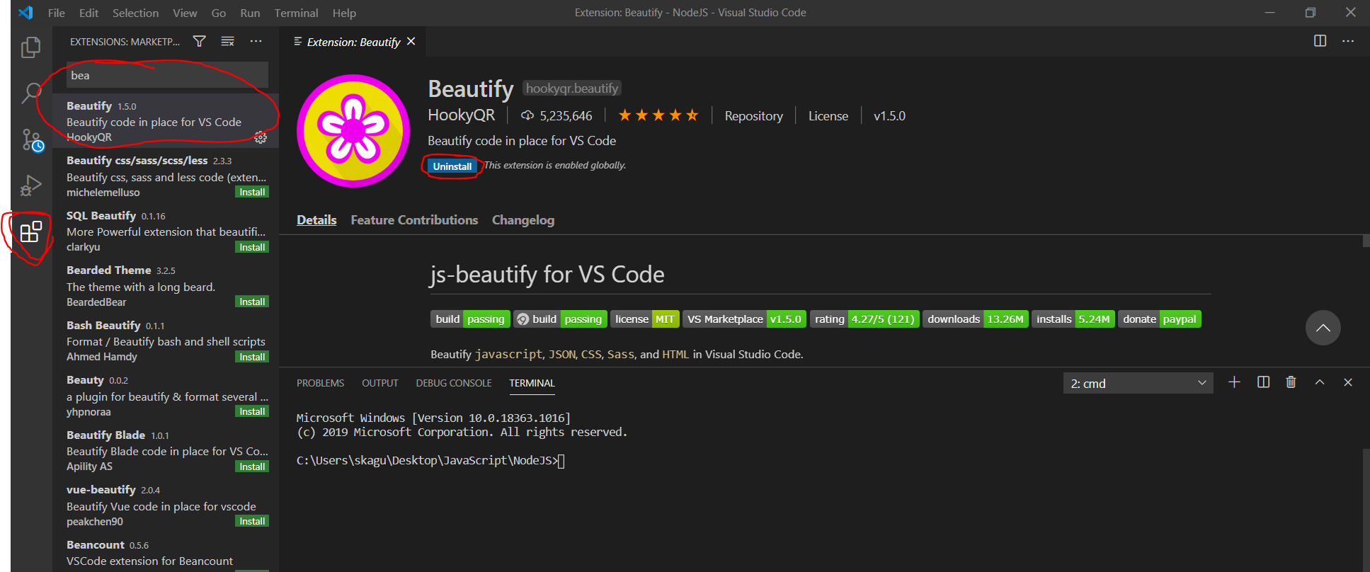The image size is (1370, 572).
Task: Open the Terminal menu
Action: point(296,13)
